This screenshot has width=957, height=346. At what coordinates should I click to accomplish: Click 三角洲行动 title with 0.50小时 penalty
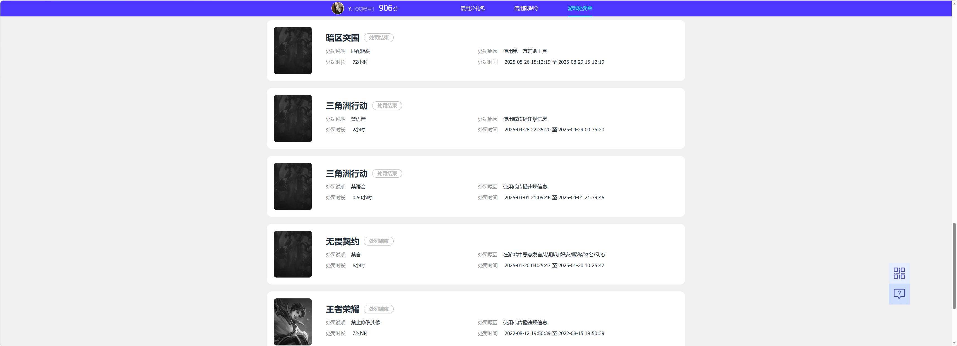[x=346, y=174]
